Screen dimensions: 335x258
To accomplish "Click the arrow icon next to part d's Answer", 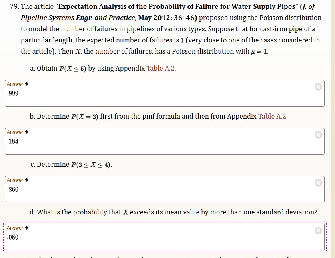I will [27, 228].
